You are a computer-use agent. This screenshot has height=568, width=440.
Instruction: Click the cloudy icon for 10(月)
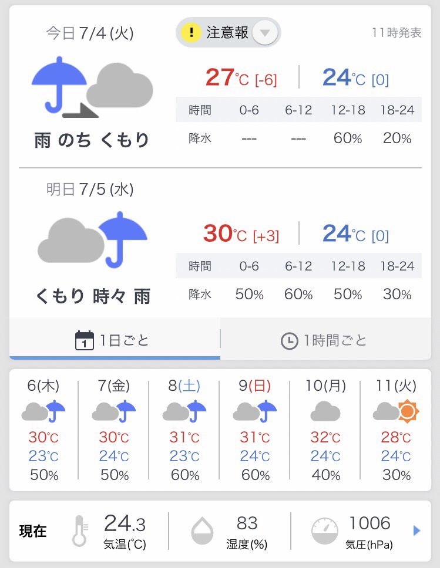click(325, 411)
